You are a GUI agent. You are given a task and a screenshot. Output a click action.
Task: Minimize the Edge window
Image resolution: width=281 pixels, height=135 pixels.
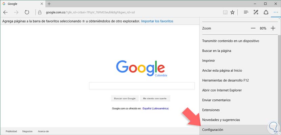click(x=256, y=4)
